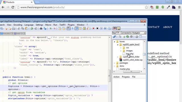
Task: Run macro multiple times icon
Action: coord(105,28)
